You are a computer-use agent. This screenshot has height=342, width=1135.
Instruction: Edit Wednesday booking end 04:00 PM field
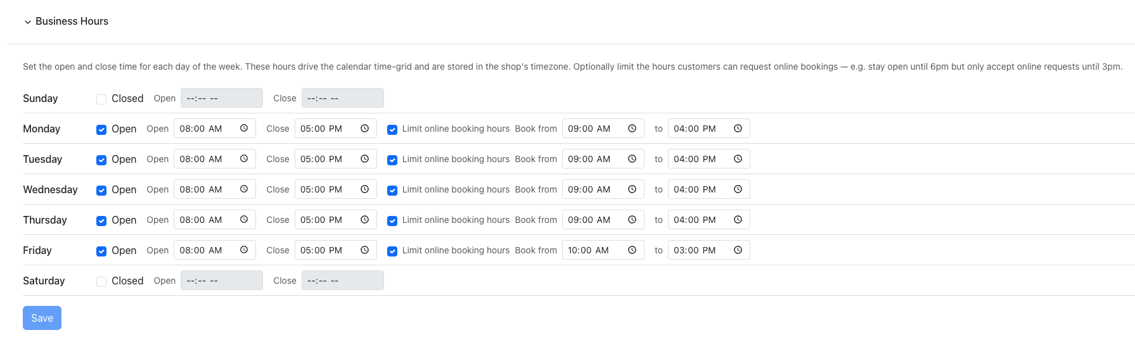tap(709, 189)
